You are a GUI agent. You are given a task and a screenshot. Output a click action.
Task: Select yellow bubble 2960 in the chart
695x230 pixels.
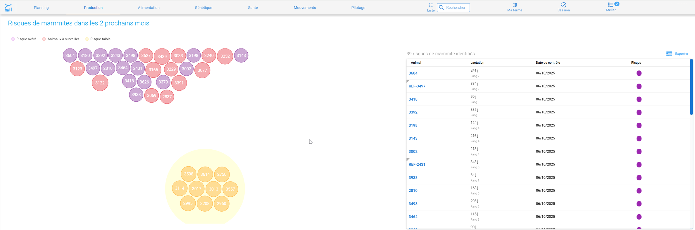point(221,203)
